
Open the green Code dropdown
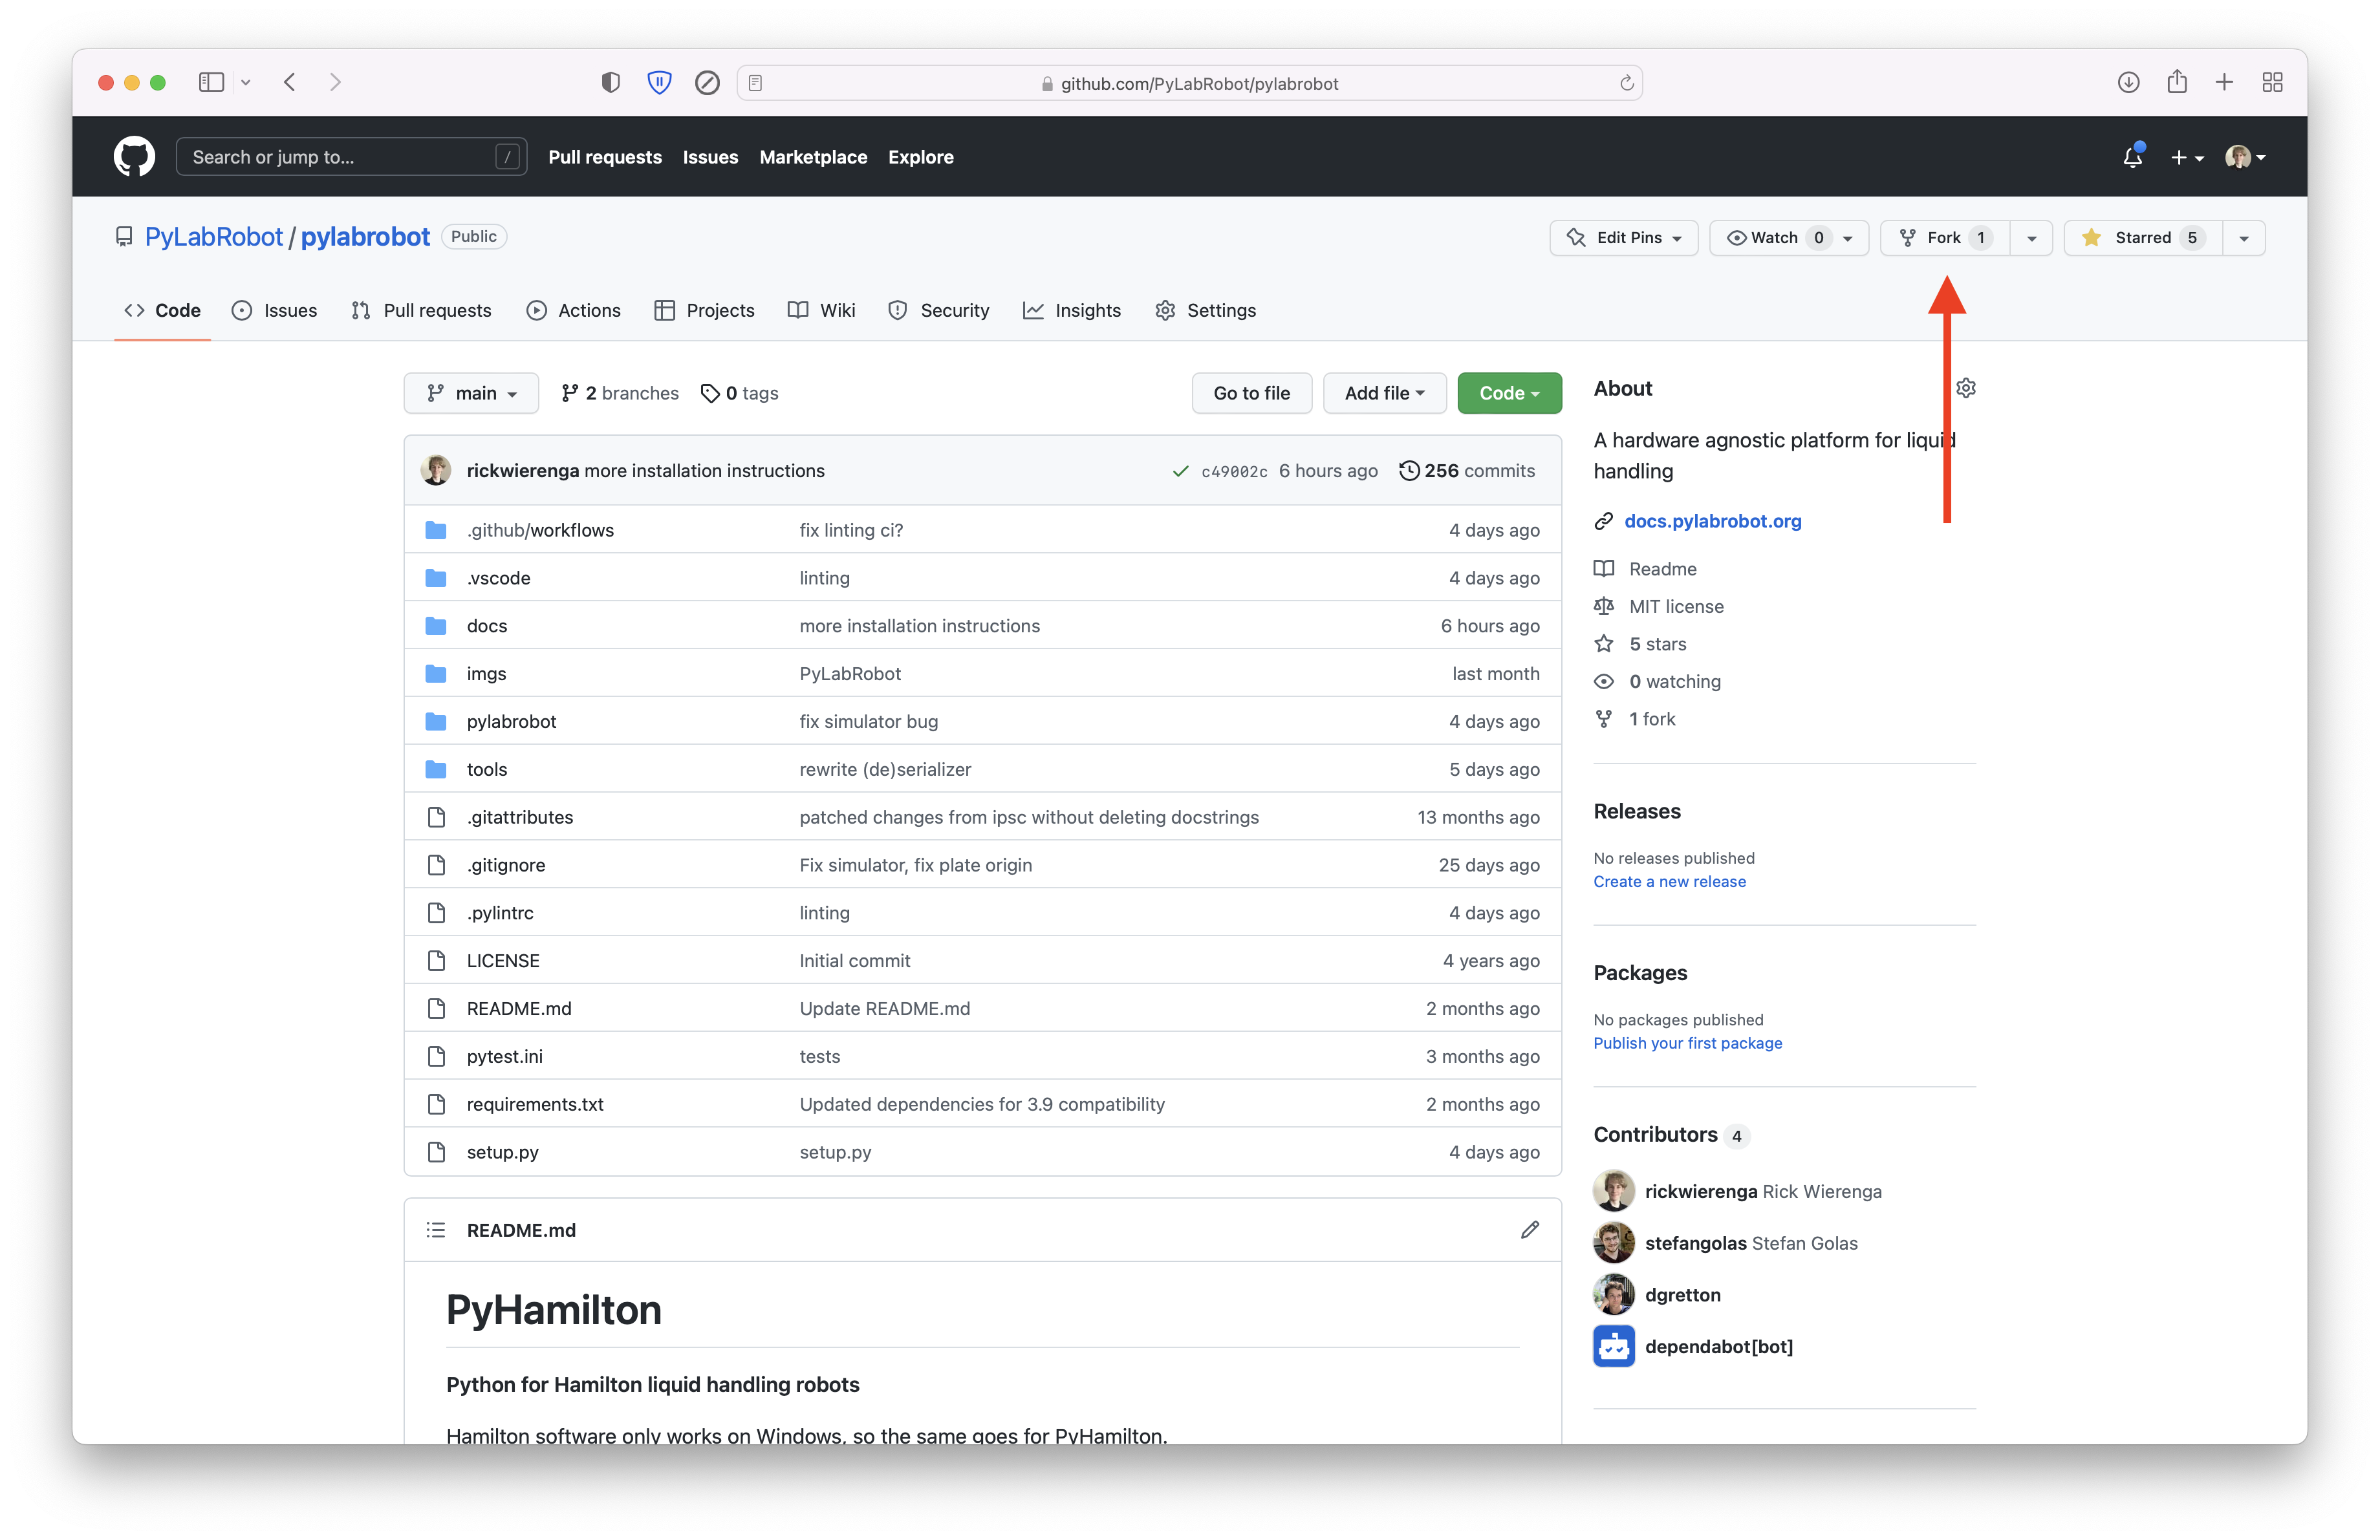(x=1508, y=392)
